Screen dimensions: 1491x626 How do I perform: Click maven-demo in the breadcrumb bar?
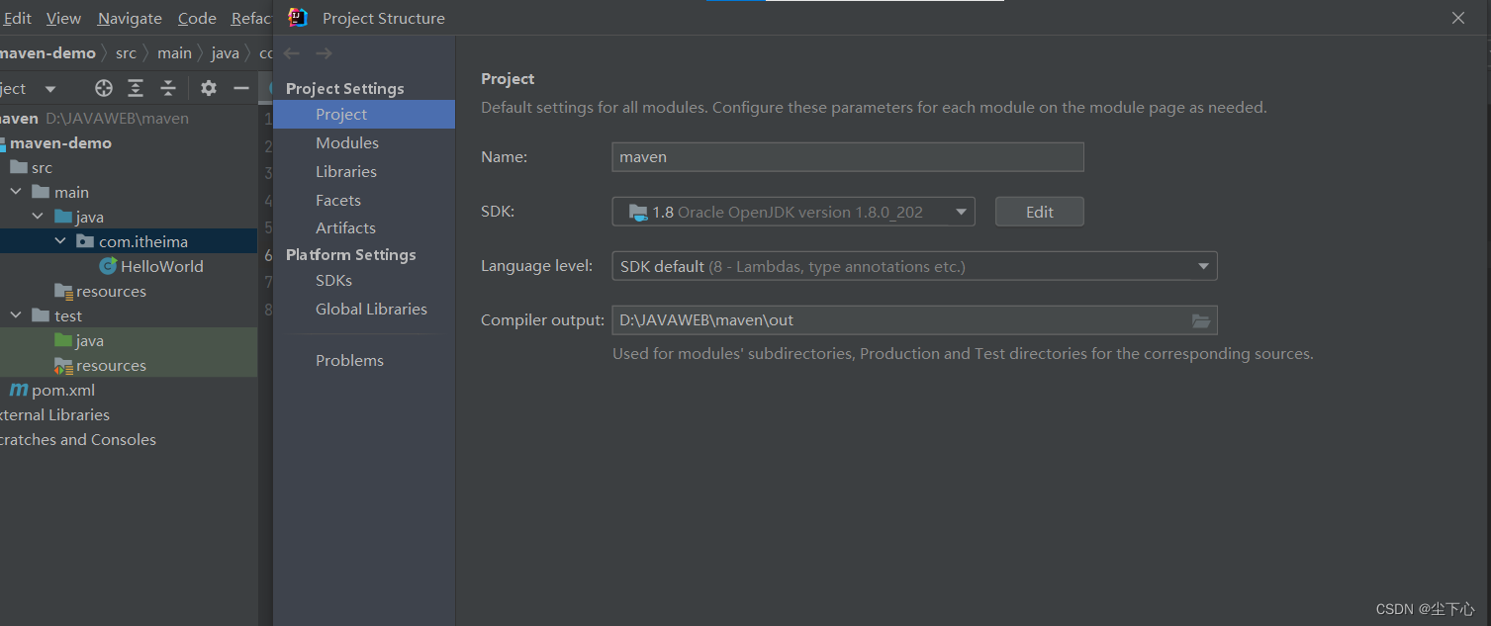47,53
